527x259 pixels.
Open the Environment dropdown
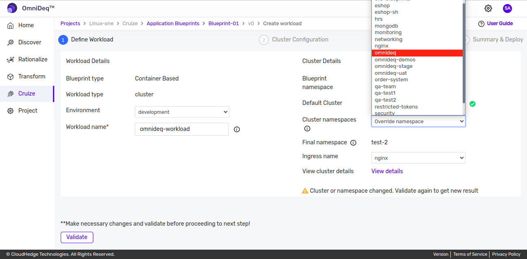tap(182, 112)
